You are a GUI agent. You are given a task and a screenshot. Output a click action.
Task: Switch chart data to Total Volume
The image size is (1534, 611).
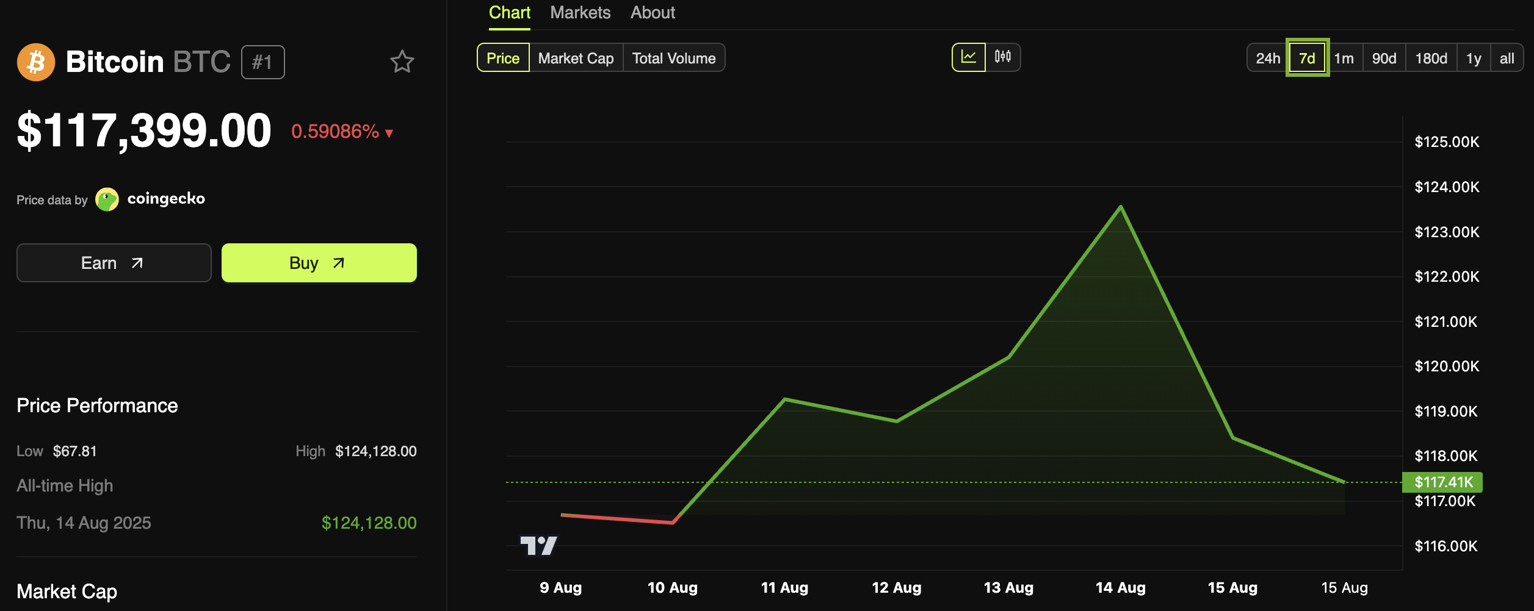pyautogui.click(x=673, y=58)
